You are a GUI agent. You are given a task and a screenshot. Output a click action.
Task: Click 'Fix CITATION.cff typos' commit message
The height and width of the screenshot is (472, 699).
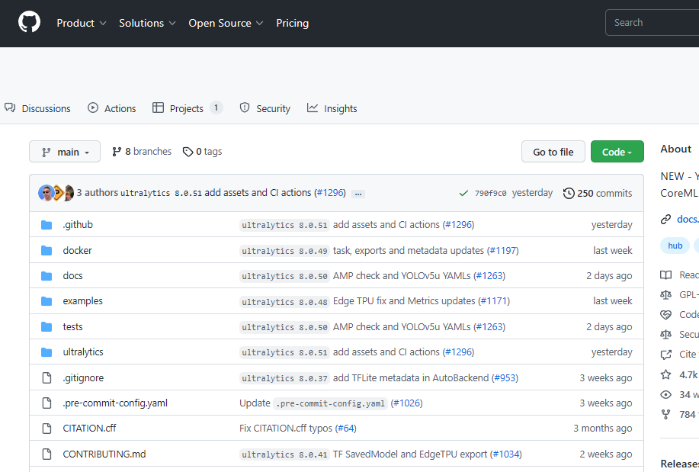pos(286,429)
